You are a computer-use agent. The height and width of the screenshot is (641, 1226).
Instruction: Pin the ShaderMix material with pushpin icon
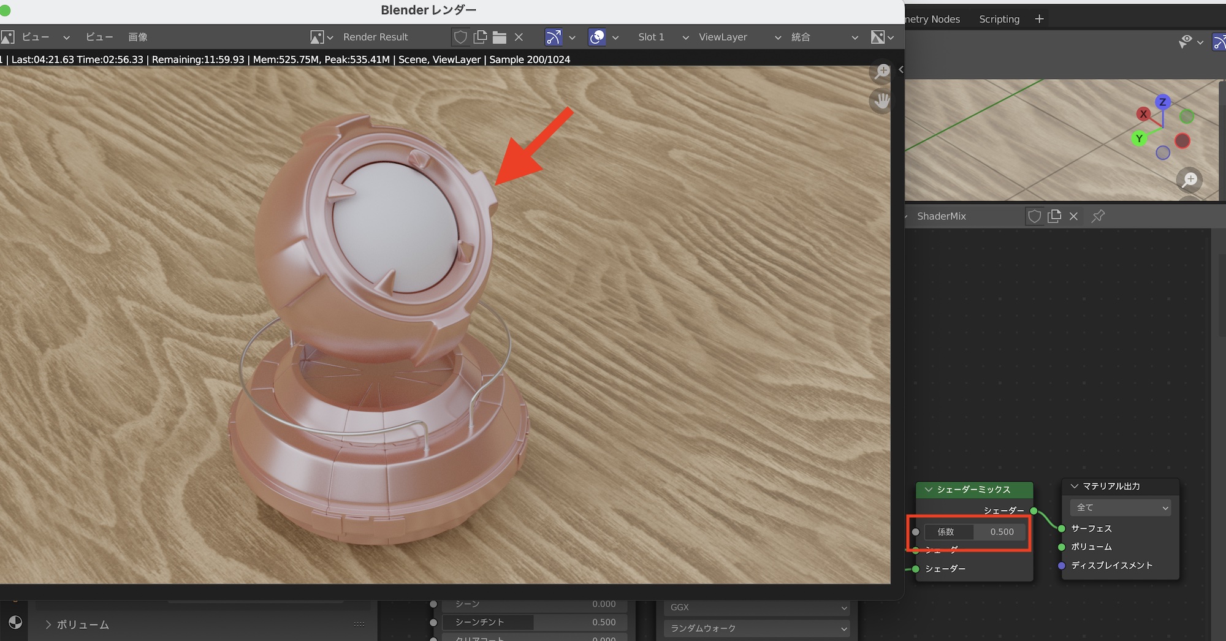(x=1098, y=216)
